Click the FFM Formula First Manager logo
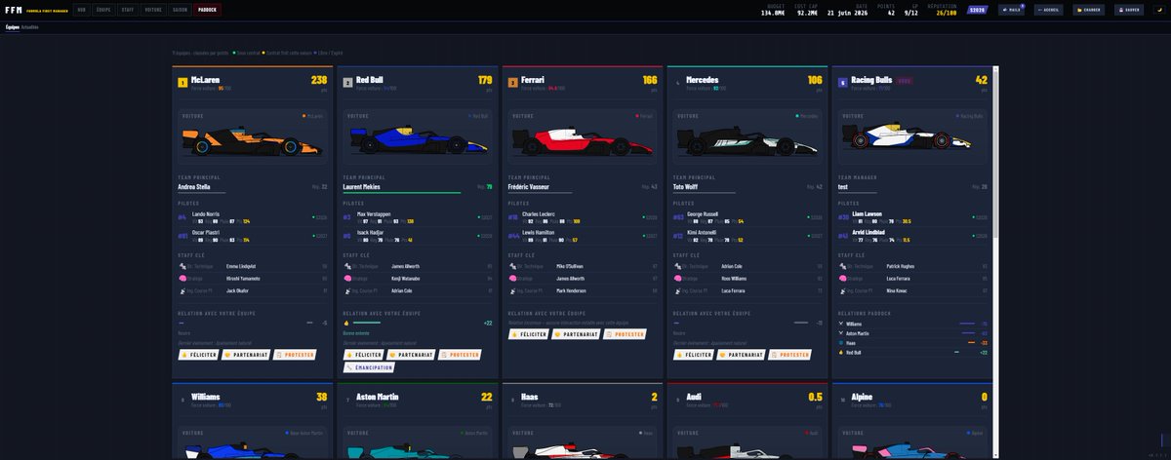This screenshot has height=460, width=1171. pos(36,10)
